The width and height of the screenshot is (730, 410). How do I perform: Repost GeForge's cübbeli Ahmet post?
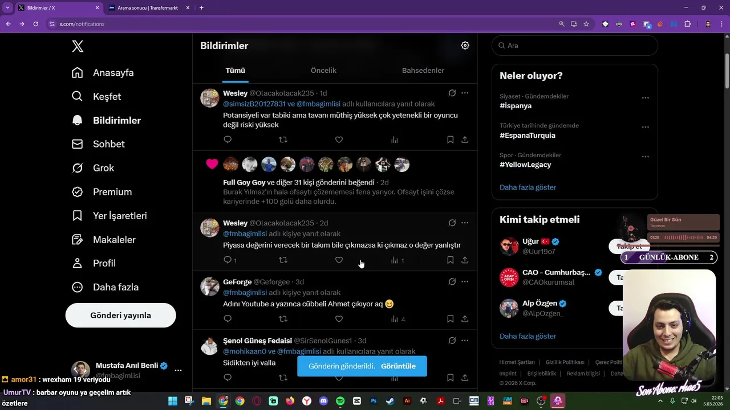(x=283, y=319)
